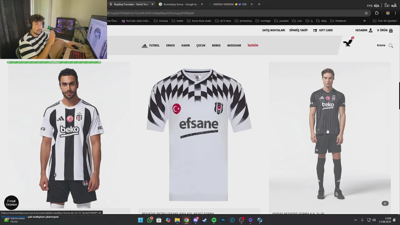Open Photoshop from the taskbar
400x225 pixels.
pyautogui.click(x=223, y=220)
